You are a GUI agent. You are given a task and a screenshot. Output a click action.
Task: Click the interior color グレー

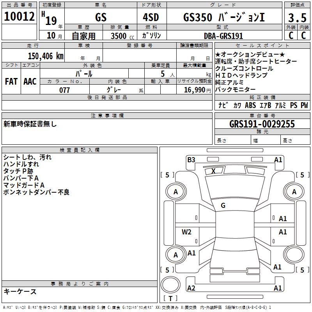pos(113,90)
